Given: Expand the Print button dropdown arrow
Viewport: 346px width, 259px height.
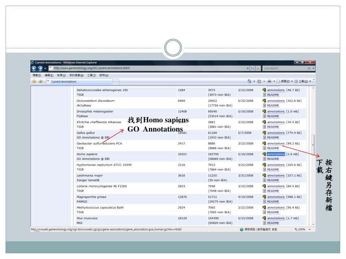Looking at the screenshot, I should point(274,81).
